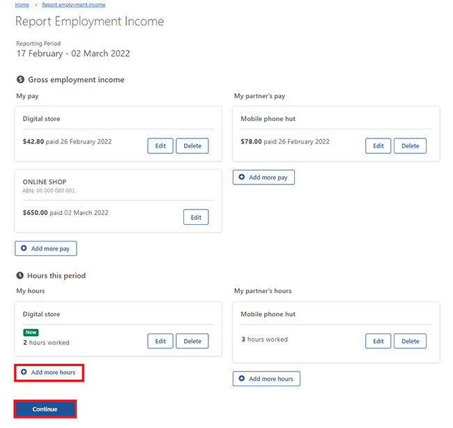The image size is (453, 428).
Task: Click the reporting period '17 February - 02 March 2022'
Action: (73, 54)
